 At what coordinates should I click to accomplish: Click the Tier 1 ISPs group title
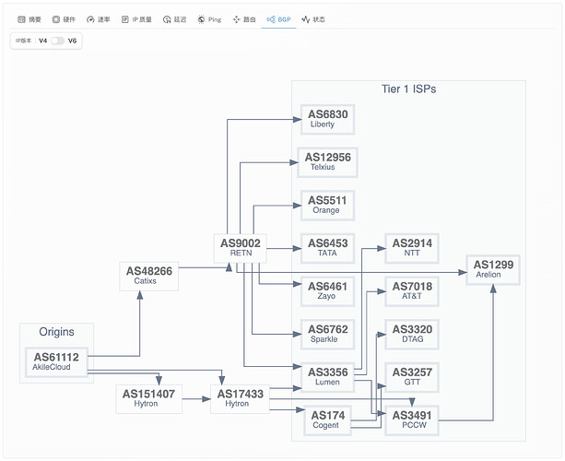click(x=408, y=89)
